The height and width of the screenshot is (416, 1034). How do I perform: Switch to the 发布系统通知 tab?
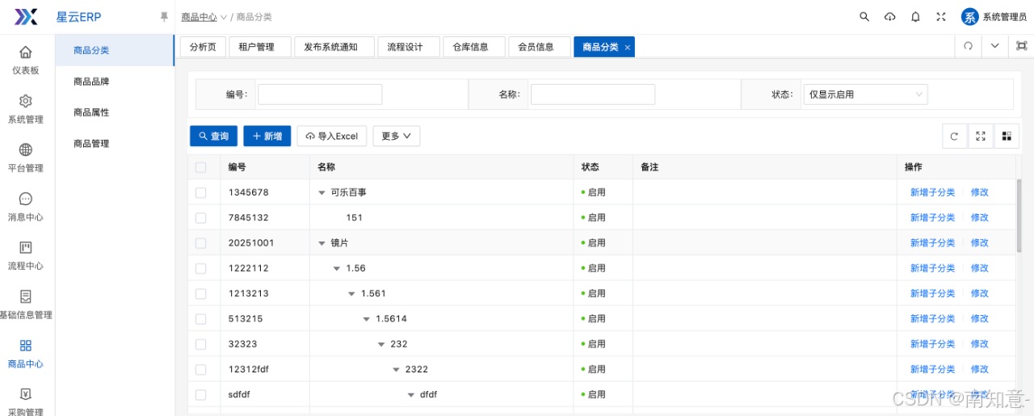[334, 47]
